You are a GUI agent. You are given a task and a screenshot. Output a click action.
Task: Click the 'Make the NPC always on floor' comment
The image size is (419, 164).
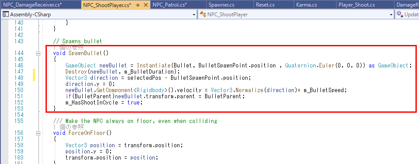(135, 121)
